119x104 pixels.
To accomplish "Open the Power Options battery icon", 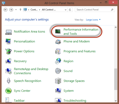I will (x=8, y=51).
